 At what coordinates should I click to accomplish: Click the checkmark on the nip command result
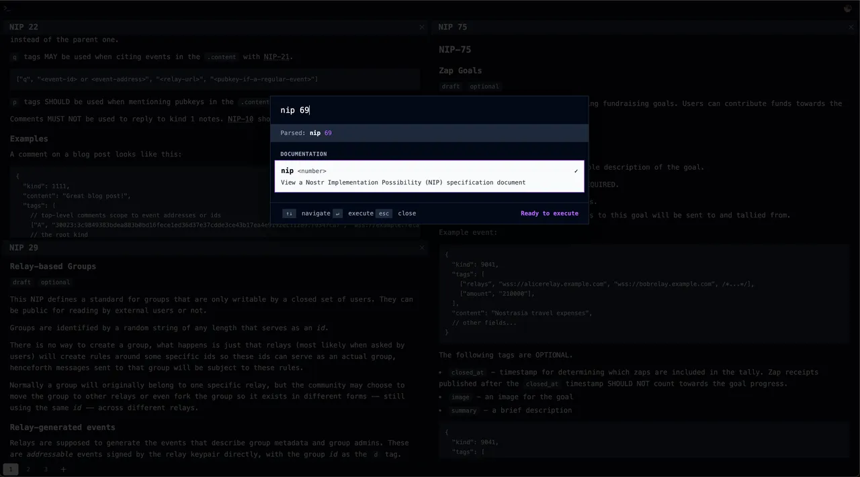(576, 171)
